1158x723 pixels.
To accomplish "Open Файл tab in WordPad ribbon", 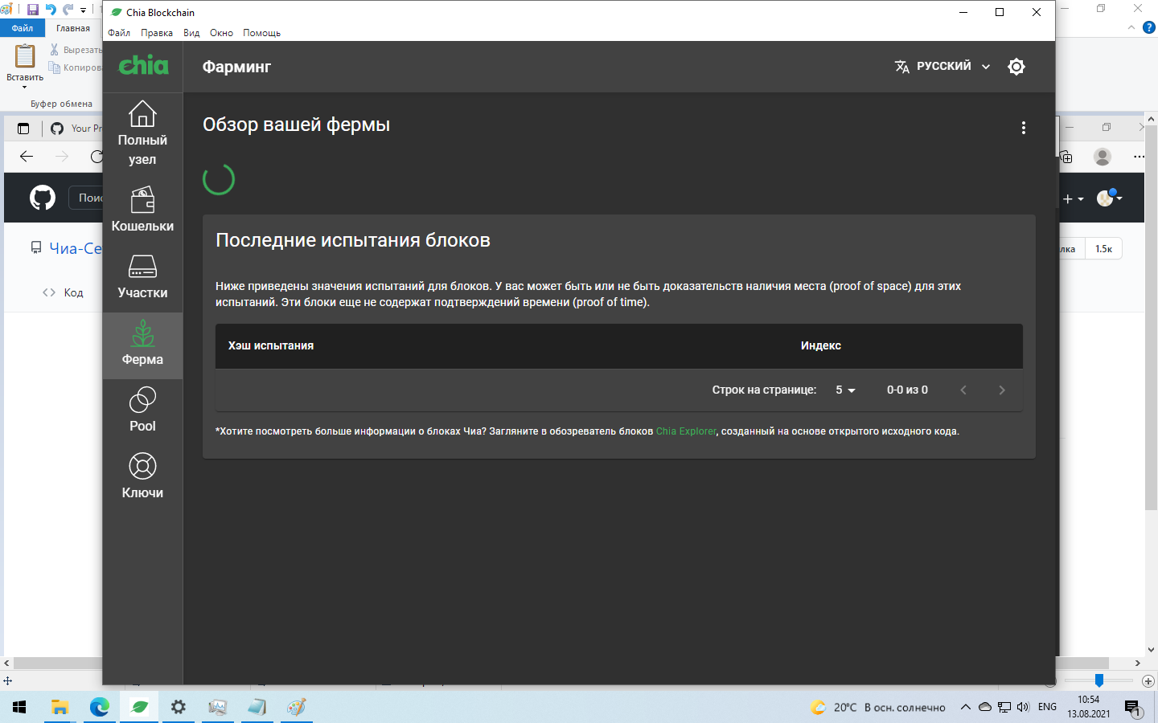I will pyautogui.click(x=23, y=28).
